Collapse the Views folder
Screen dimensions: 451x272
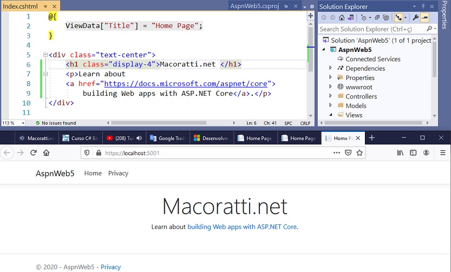click(x=330, y=115)
